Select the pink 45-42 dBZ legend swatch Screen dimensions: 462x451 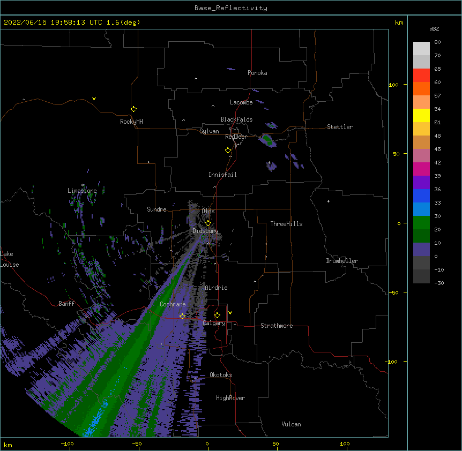[x=421, y=156]
